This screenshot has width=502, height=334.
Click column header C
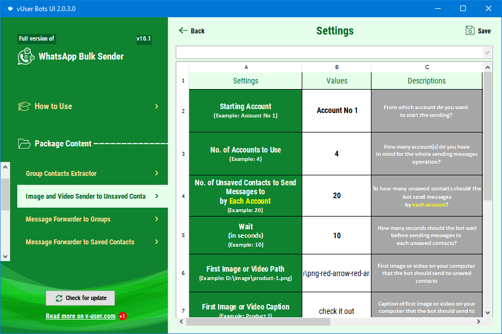[427, 67]
